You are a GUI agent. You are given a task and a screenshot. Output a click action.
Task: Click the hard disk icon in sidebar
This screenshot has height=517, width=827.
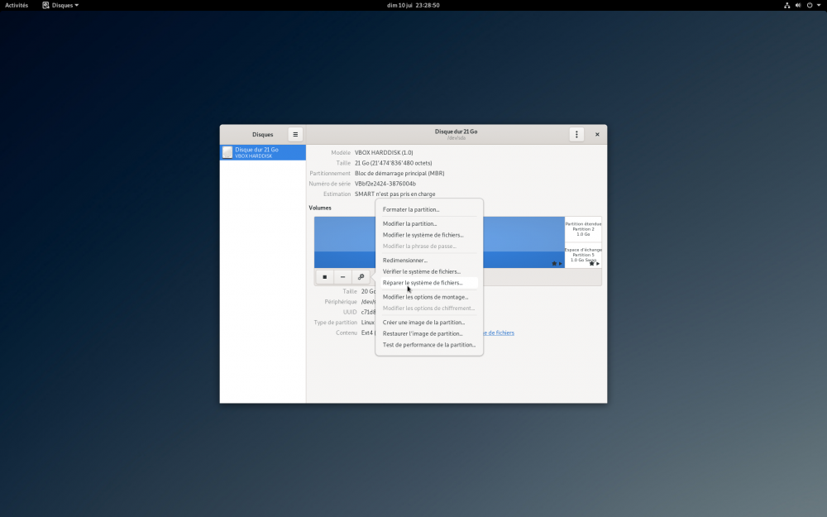227,152
